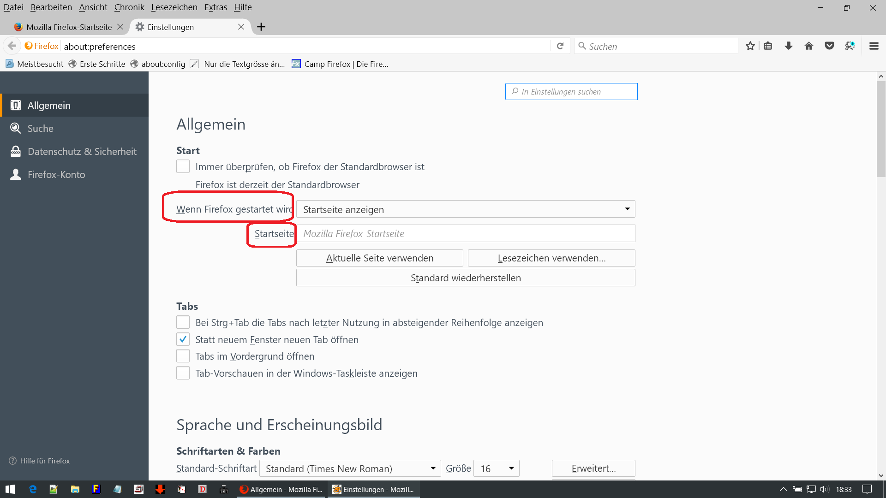
Task: Enable always check default browser checkbox
Action: 183,166
